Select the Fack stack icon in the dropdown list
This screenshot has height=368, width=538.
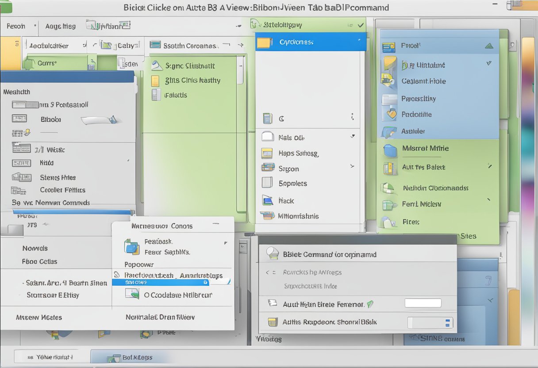[268, 200]
